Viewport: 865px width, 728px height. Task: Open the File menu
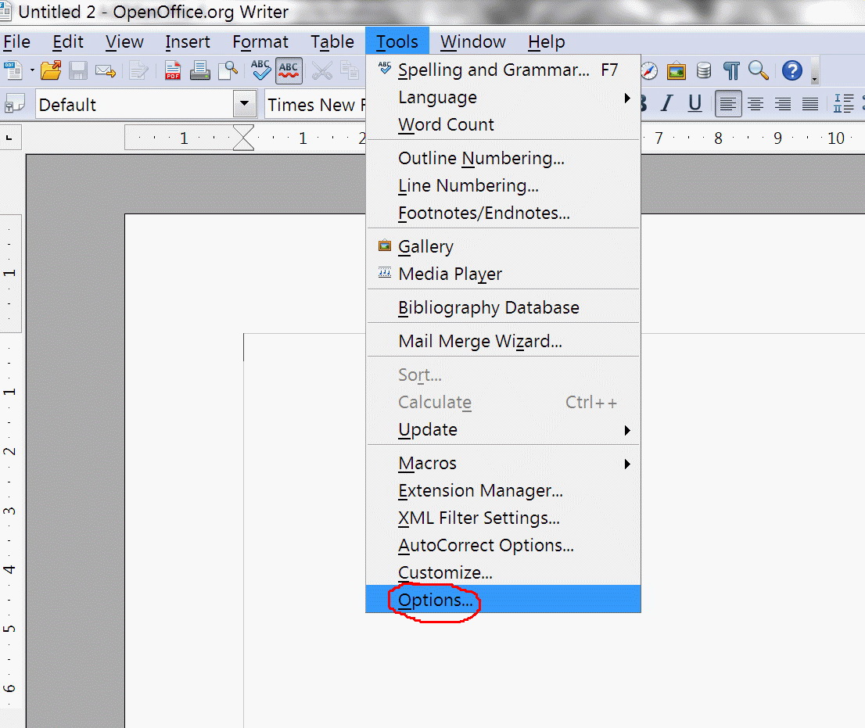pyautogui.click(x=16, y=42)
